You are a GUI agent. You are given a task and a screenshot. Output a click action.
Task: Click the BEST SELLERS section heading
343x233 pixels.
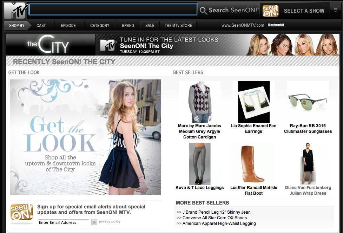pos(188,72)
